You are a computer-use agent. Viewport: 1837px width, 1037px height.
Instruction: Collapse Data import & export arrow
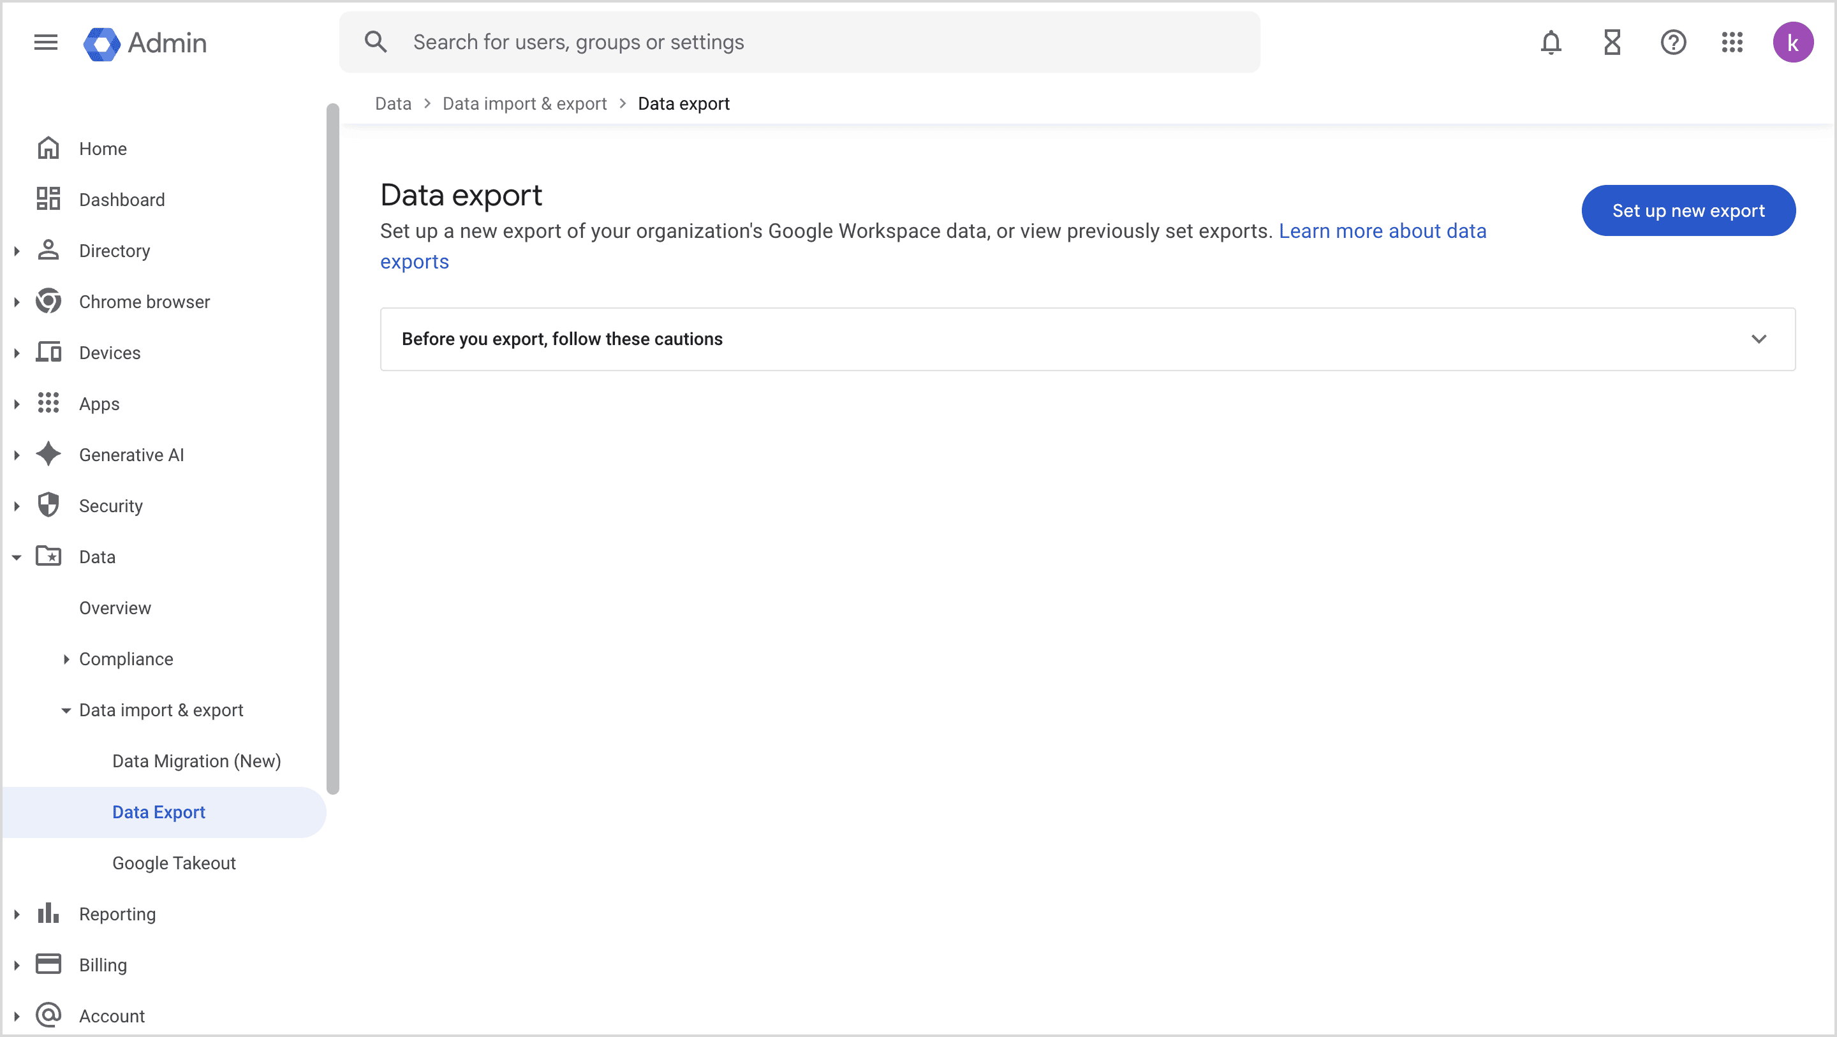click(66, 710)
